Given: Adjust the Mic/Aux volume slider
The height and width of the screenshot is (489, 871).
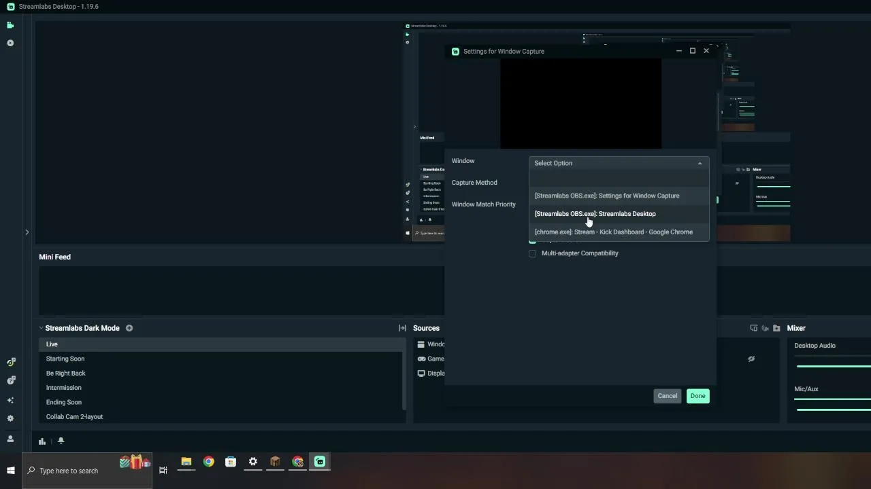Looking at the screenshot, I should 834,410.
